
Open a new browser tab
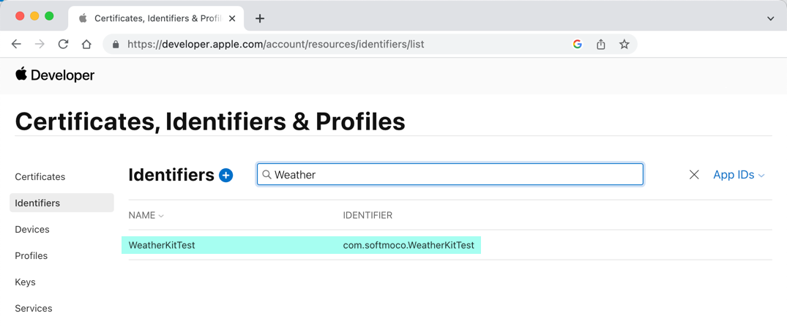pos(260,18)
